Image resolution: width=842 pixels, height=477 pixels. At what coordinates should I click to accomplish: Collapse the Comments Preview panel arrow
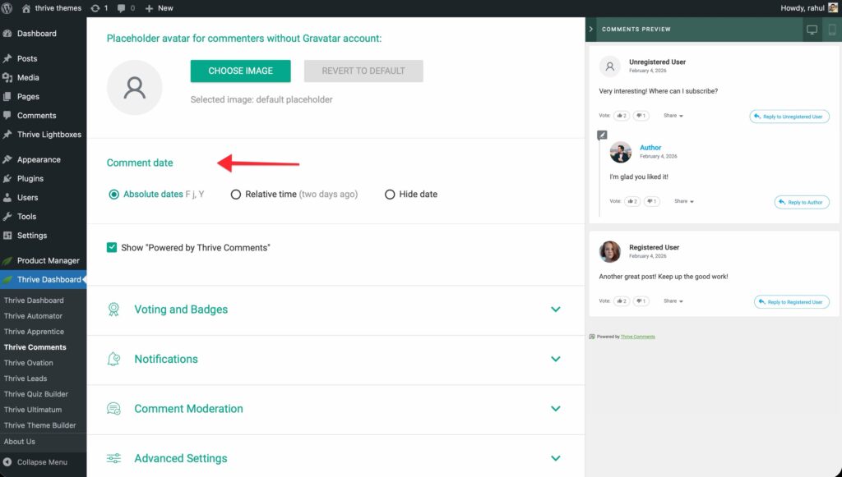point(591,30)
